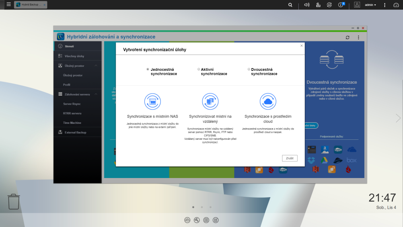Collapse the Úložný prostor section chevron
The width and height of the screenshot is (403, 227).
click(96, 66)
